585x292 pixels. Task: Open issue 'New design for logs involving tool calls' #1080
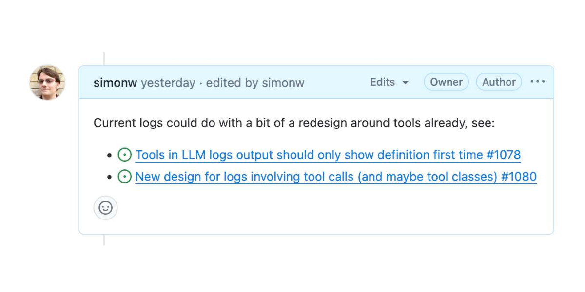(x=335, y=176)
